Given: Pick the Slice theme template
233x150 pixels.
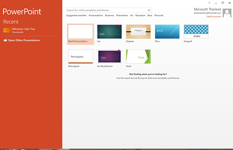Looking at the screenshot, I should (x=167, y=31).
